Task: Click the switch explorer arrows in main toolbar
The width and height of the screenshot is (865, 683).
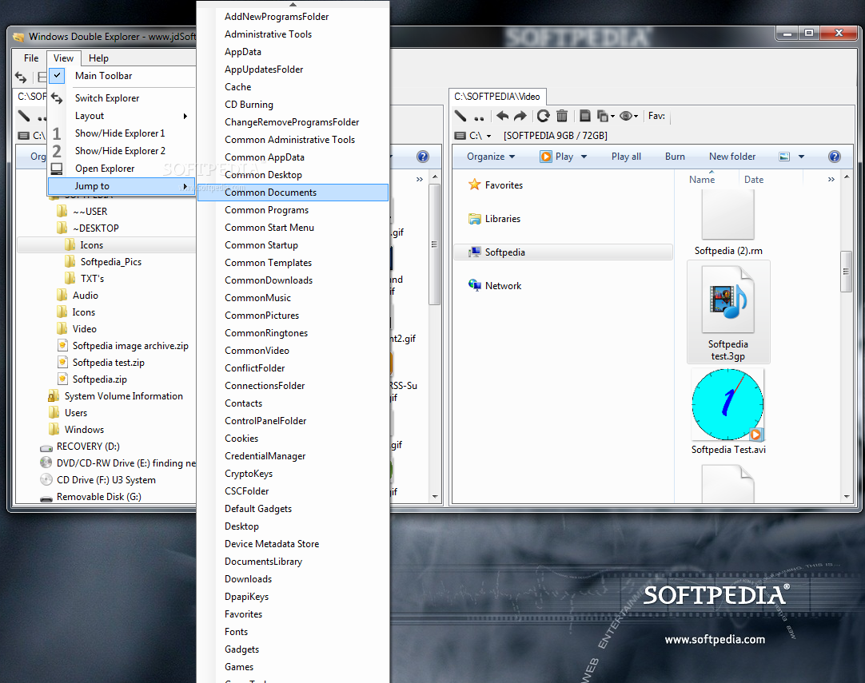Action: [21, 77]
